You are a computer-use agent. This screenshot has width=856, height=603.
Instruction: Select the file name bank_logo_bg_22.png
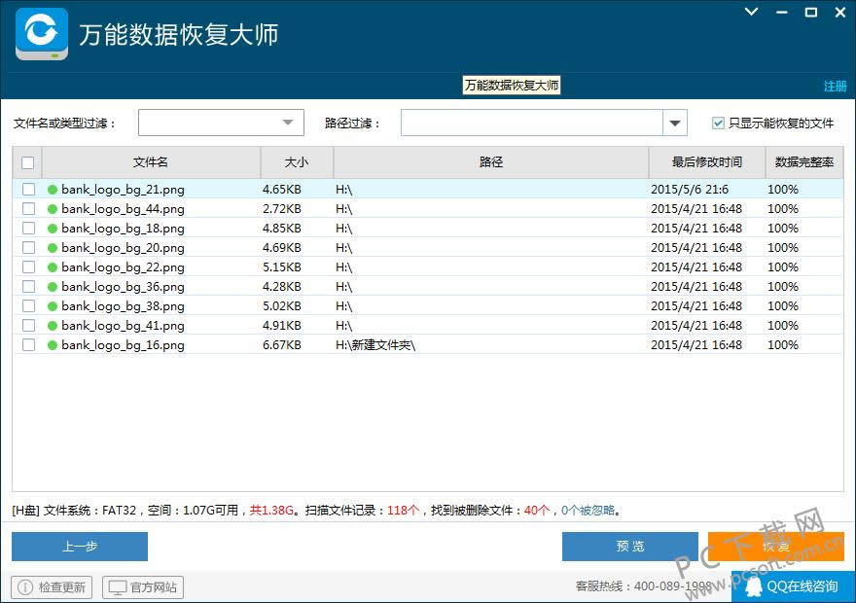click(x=123, y=267)
